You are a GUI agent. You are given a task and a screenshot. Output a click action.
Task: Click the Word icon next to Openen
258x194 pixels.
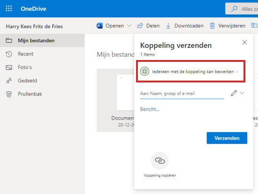click(99, 26)
